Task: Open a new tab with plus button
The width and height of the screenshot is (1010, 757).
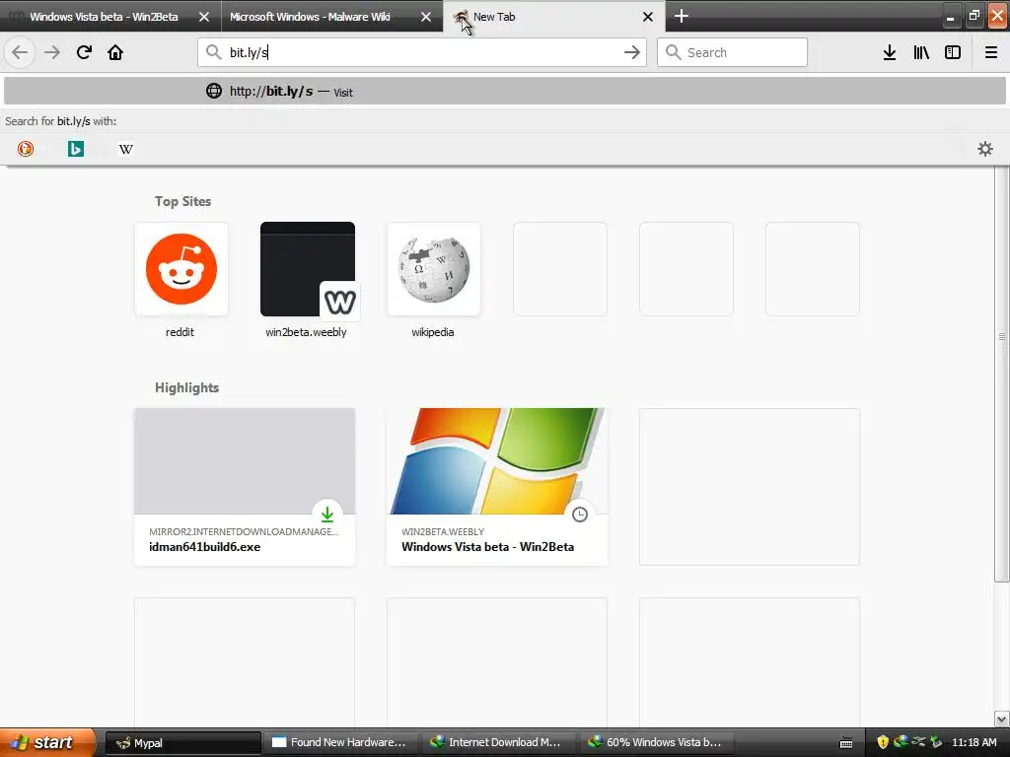Action: 681,16
